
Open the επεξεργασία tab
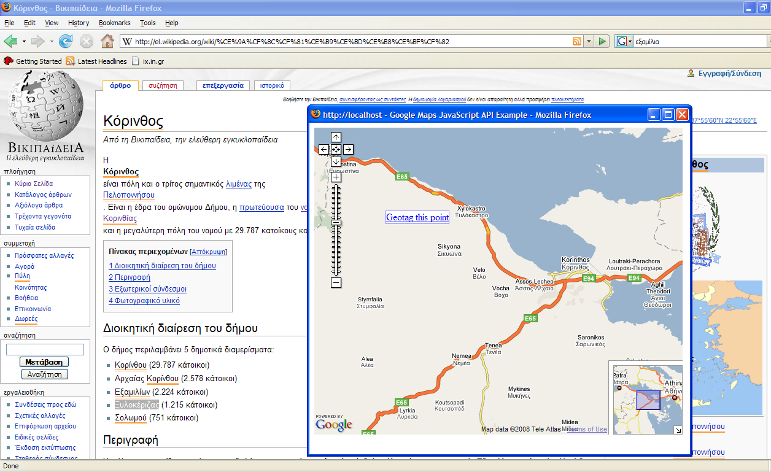pos(223,86)
